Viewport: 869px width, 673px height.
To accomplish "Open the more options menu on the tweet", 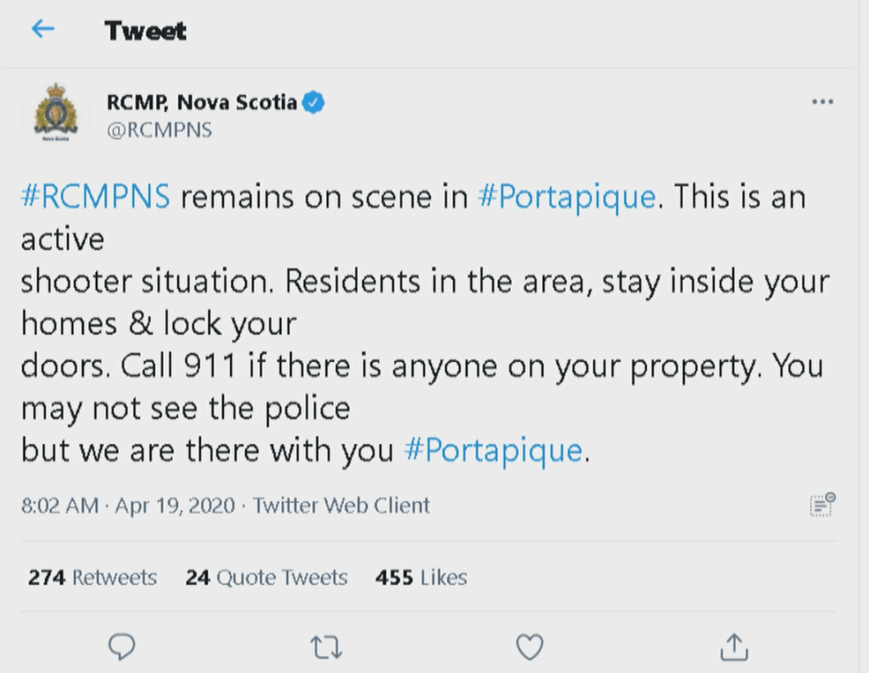I will tap(822, 101).
